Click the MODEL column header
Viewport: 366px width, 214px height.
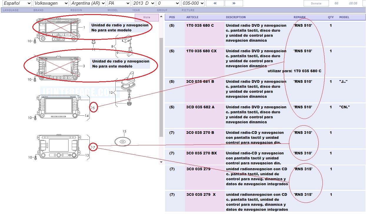point(344,17)
